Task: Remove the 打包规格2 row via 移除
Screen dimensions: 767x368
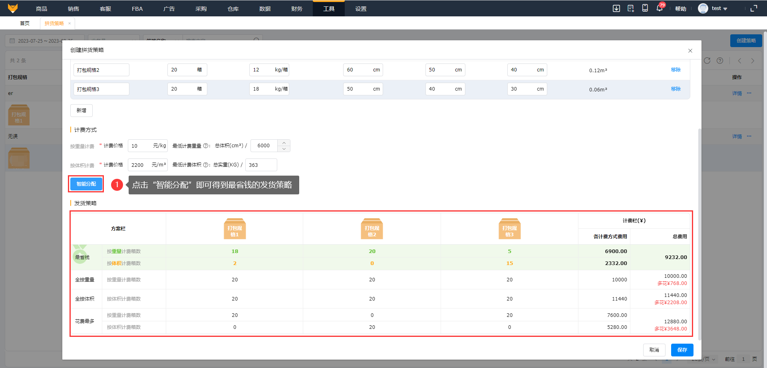Action: click(x=676, y=70)
